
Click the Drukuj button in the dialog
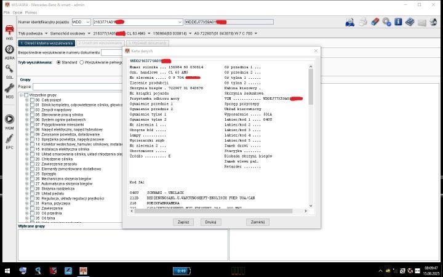211,222
